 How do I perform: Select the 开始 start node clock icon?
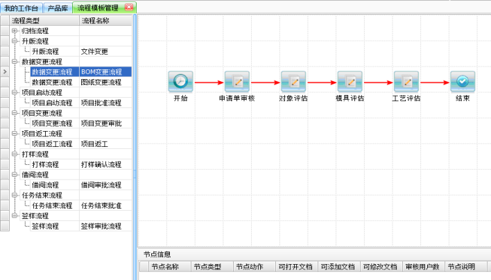180,81
